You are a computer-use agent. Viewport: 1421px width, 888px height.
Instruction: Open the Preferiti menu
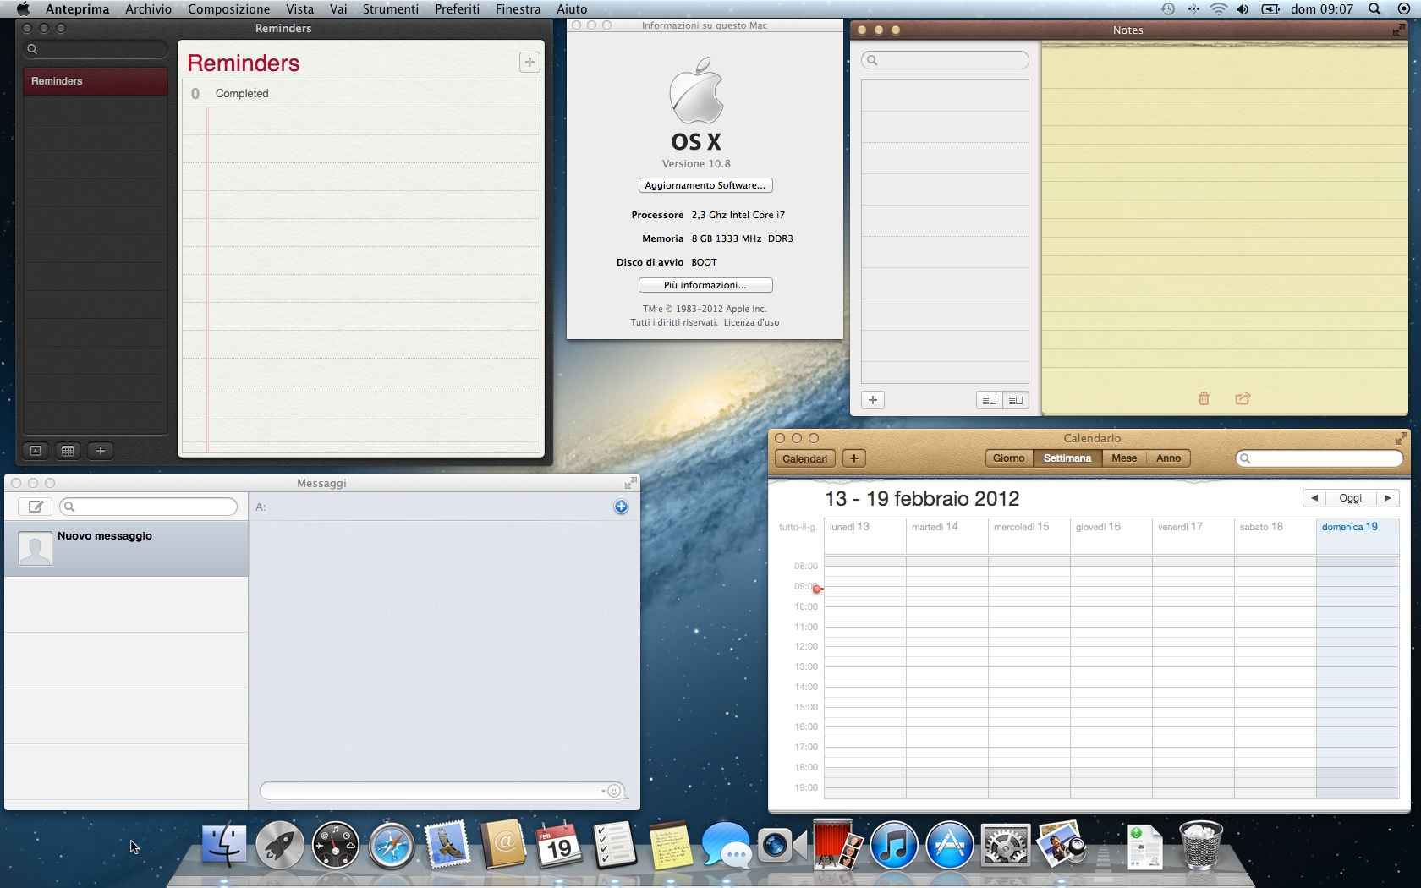point(458,9)
